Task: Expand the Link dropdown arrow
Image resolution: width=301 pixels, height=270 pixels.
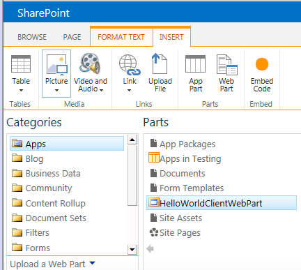Action: (x=130, y=90)
